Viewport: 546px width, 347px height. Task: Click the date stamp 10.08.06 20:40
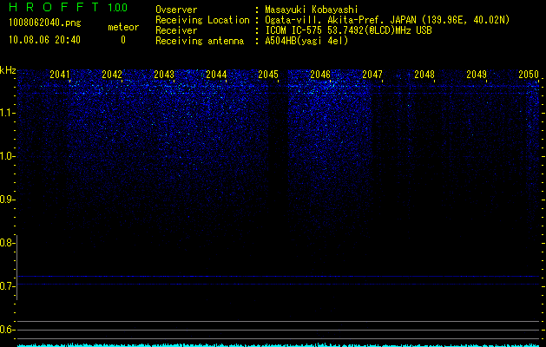tap(44, 40)
